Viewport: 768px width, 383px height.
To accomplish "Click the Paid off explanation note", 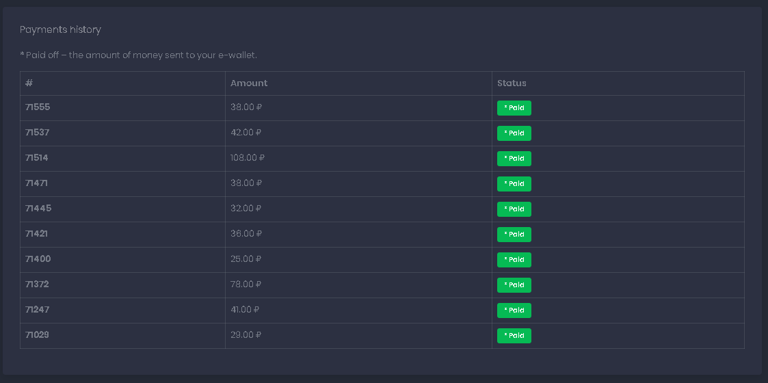I will coord(138,55).
